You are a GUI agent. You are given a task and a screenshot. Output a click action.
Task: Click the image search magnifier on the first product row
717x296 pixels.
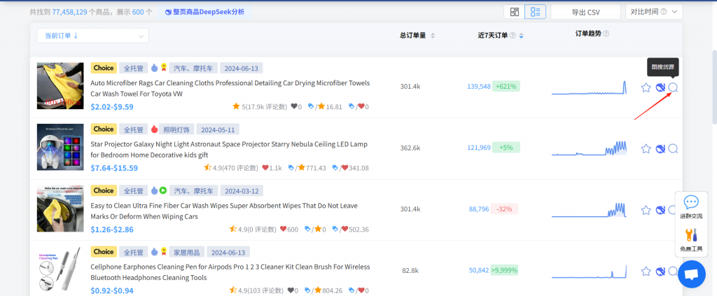click(673, 87)
